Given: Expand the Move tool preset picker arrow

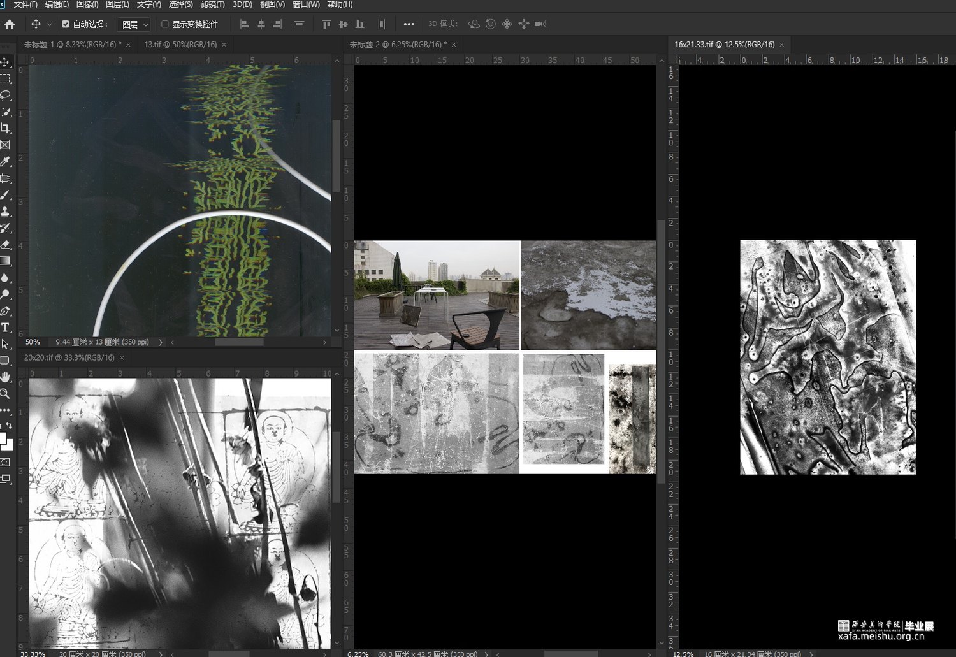Looking at the screenshot, I should coord(50,24).
